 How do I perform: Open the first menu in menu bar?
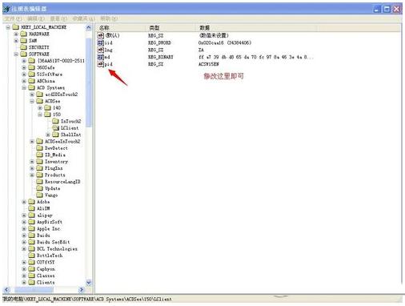(x=13, y=18)
